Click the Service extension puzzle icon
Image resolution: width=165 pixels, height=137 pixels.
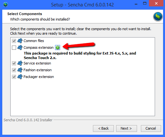pyautogui.click(x=20, y=63)
